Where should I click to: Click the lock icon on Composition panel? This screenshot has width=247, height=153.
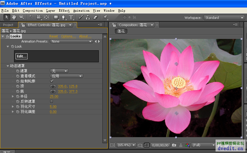[114, 25]
